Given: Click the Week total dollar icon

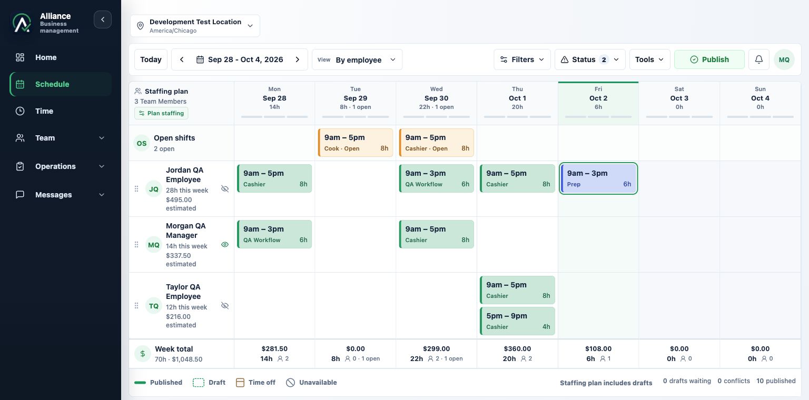Looking at the screenshot, I should 142,354.
